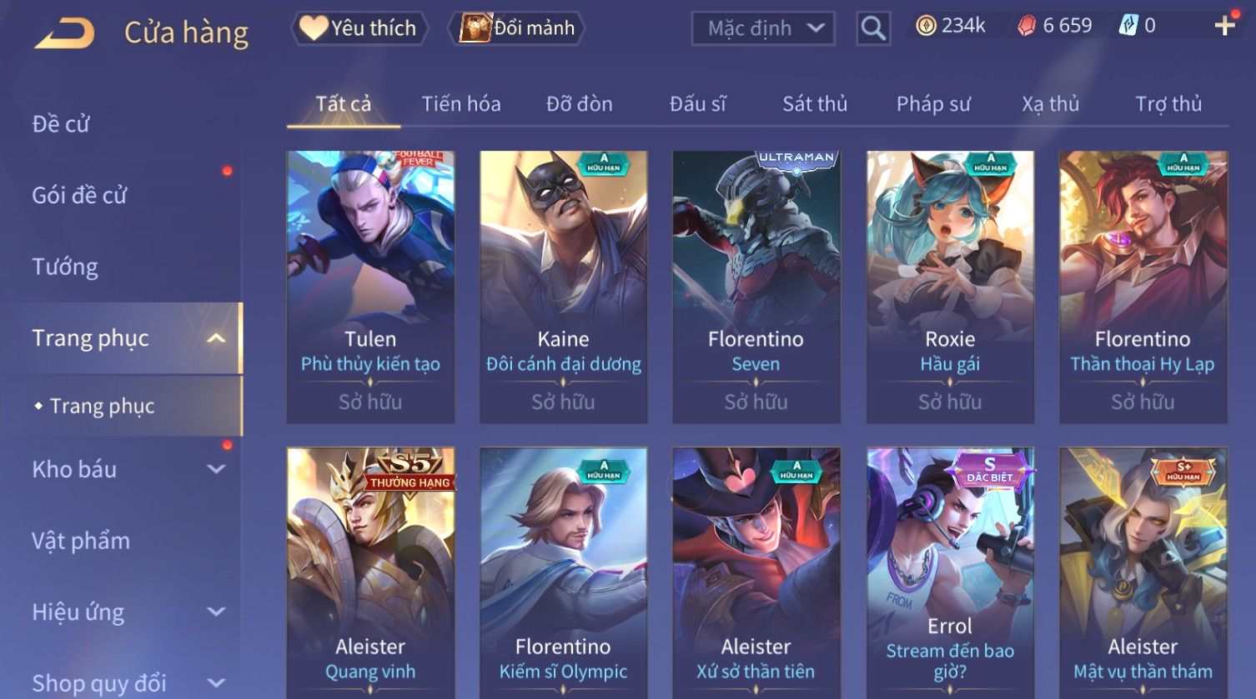Open the Mặc định sort dropdown

(x=763, y=28)
